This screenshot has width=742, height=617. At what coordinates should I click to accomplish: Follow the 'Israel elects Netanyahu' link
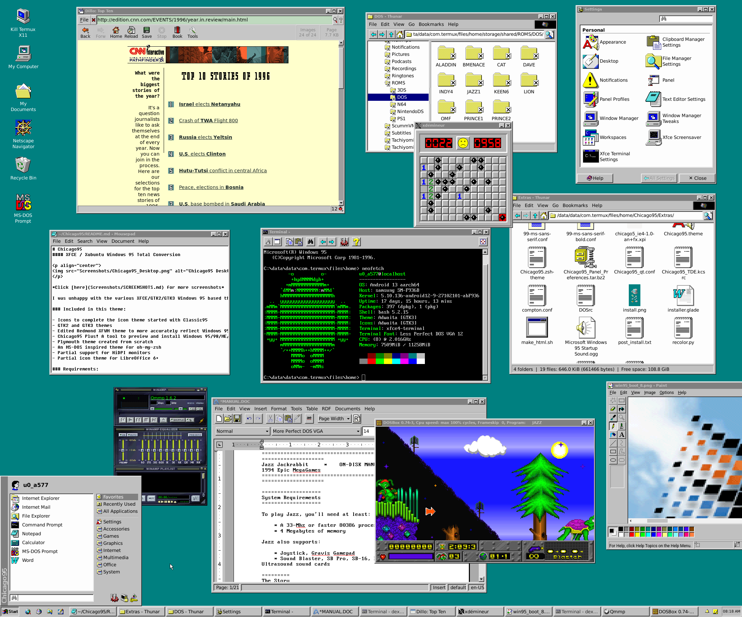(209, 104)
